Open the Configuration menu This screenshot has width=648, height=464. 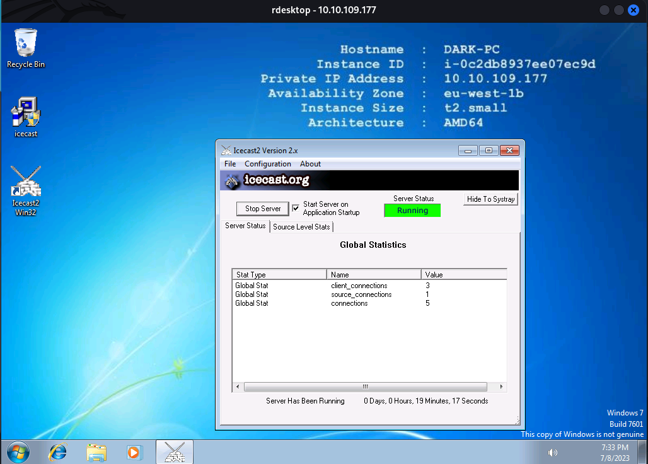click(268, 164)
